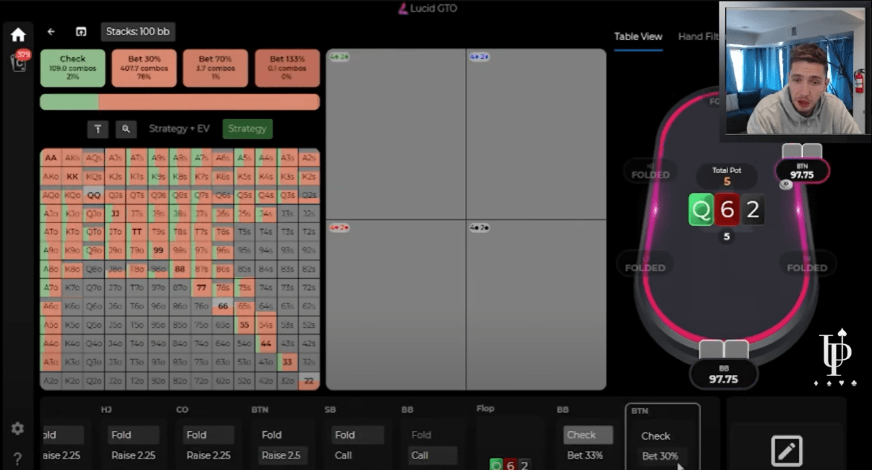Click the magnifier zoom icon above matrix

coord(125,129)
